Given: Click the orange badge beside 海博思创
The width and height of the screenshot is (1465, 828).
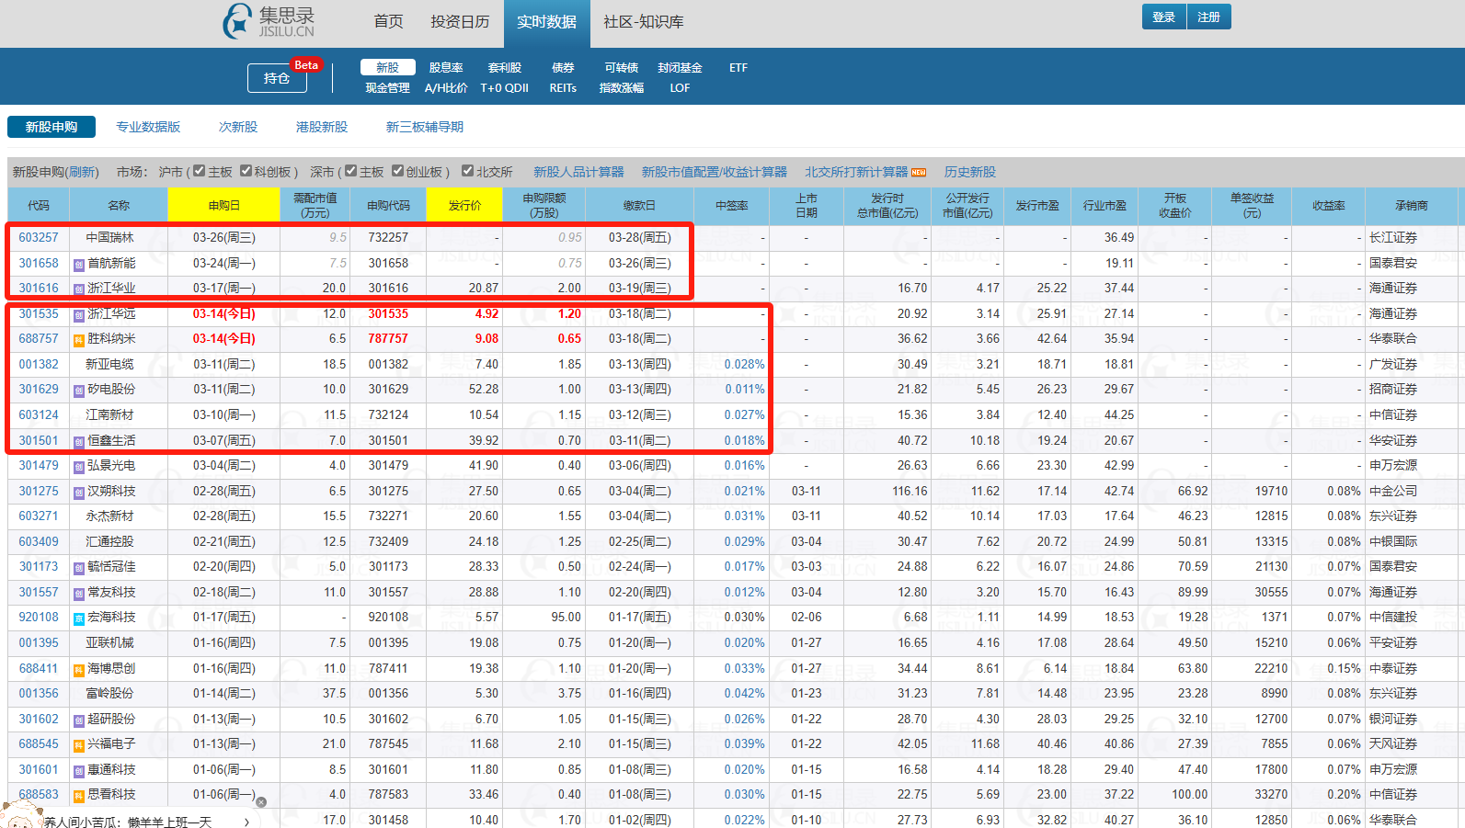Looking at the screenshot, I should pos(79,669).
